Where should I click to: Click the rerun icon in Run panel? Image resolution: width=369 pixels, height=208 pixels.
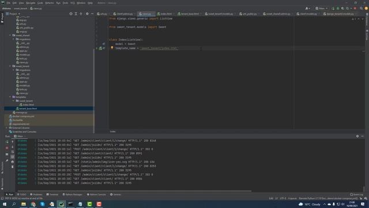7,142
